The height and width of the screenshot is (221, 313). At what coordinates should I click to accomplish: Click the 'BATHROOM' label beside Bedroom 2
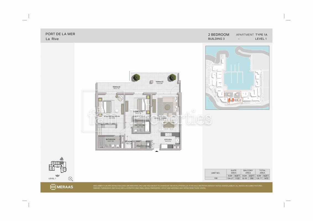[x=140, y=125]
